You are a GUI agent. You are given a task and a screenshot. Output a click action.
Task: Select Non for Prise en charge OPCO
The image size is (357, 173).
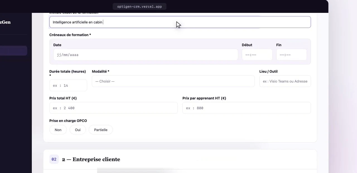[x=58, y=130]
